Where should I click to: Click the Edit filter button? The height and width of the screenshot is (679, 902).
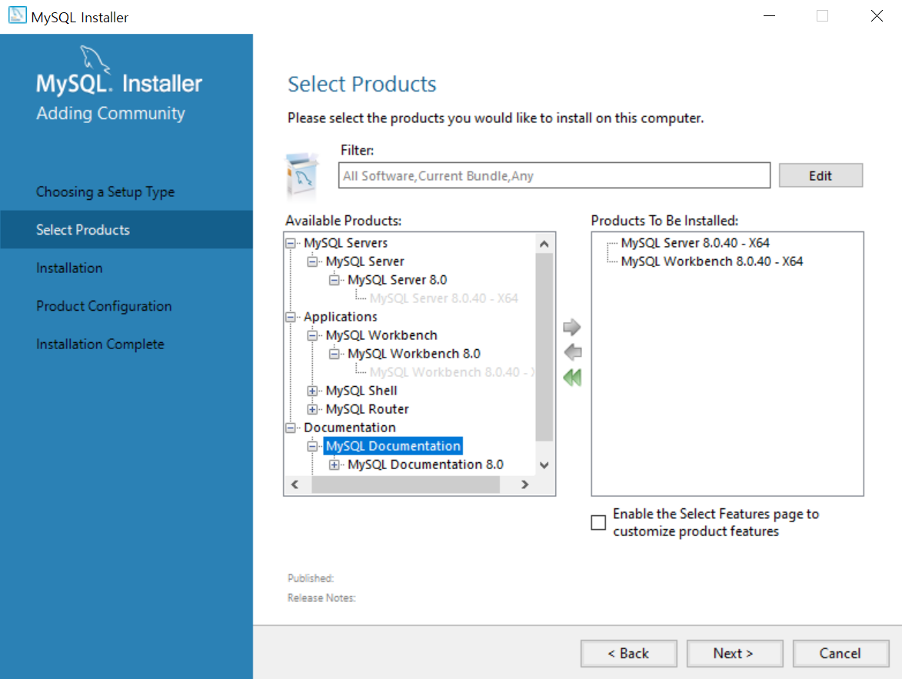[x=820, y=175]
